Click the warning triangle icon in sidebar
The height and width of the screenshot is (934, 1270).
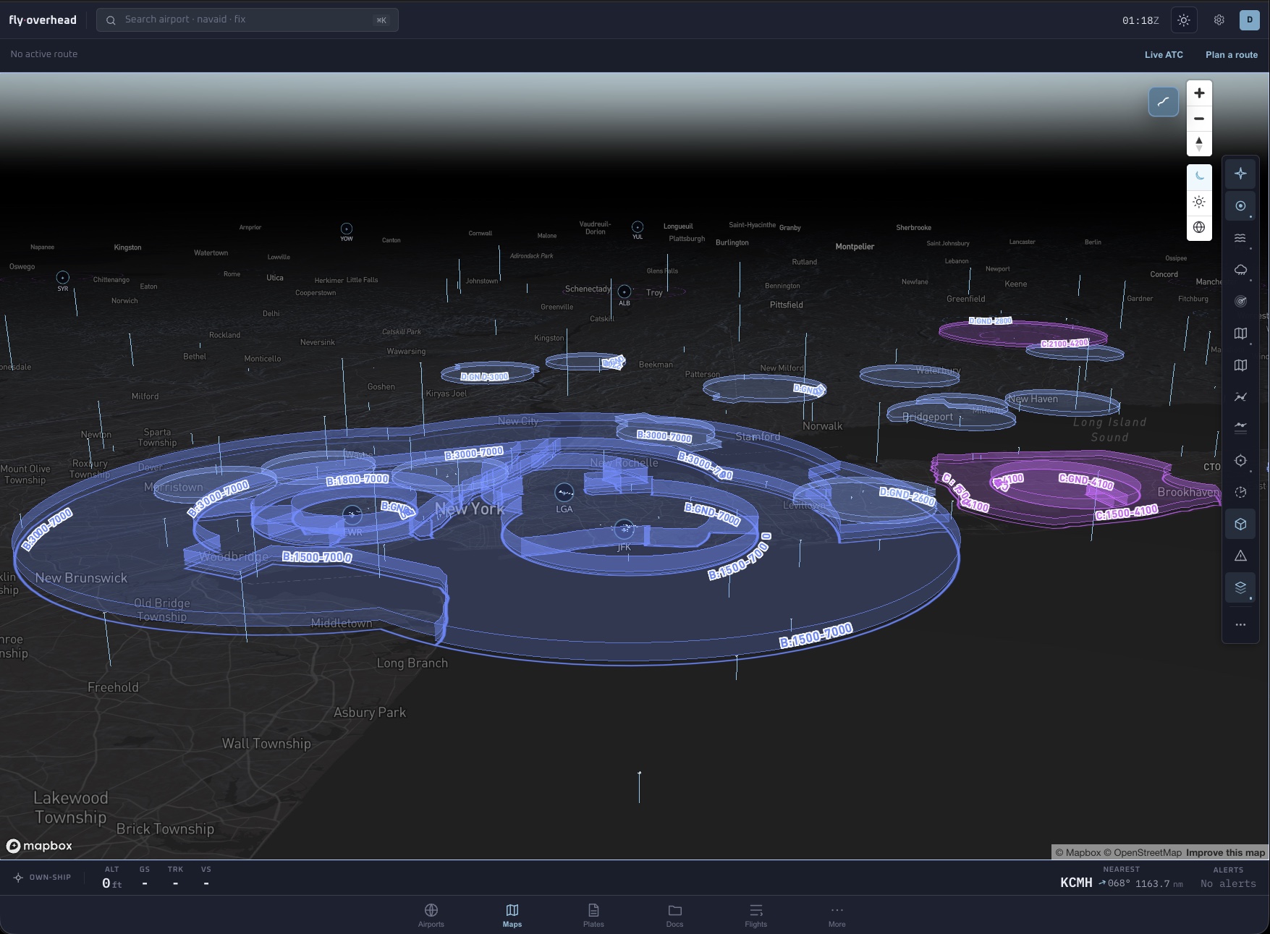pos(1240,556)
